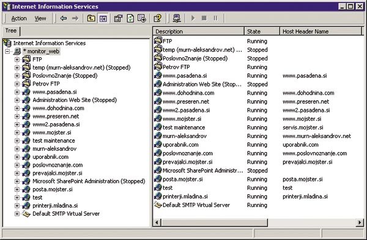Click the Refresh toolbar icon

pyautogui.click(x=130, y=18)
